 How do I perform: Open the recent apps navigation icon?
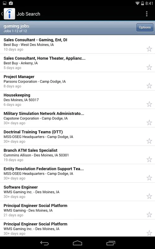[111, 243]
